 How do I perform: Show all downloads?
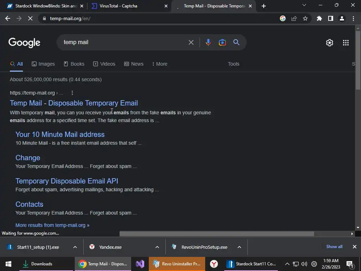[334, 247]
